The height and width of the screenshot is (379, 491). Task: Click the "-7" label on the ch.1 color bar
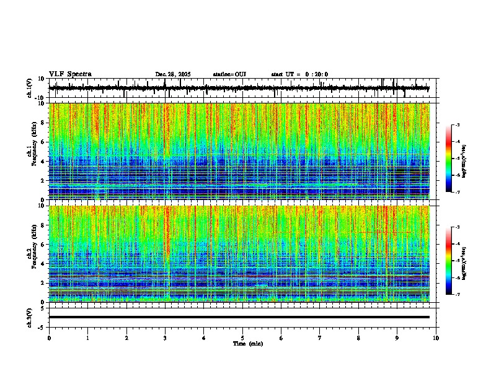coord(457,192)
